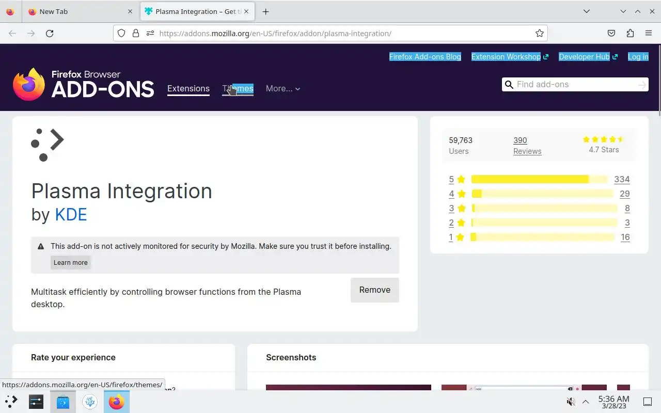
Task: Click the address bar URL
Action: click(x=275, y=33)
